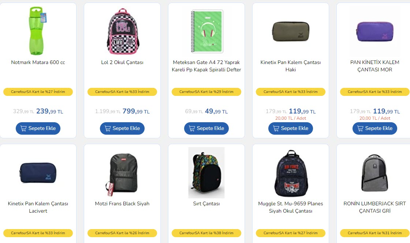This screenshot has width=410, height=243.
Task: Open the khaki pencil case image
Action: click(x=291, y=31)
